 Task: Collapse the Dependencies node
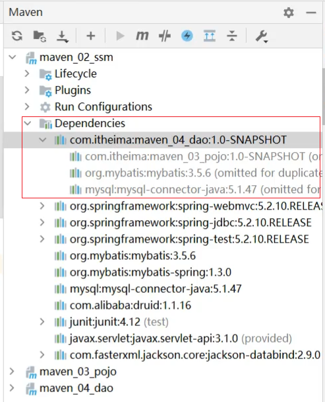[28, 124]
